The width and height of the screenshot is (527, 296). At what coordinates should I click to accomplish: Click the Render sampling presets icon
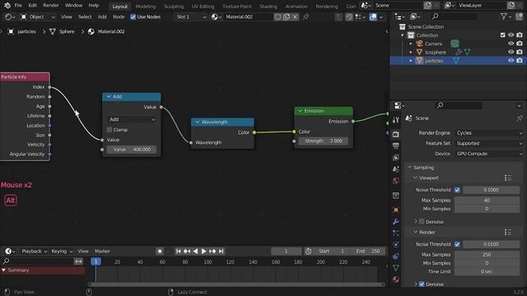point(507,232)
